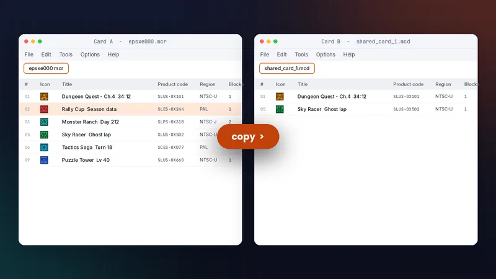
Task: Select Rally Cup Season data row title
Action: click(89, 109)
